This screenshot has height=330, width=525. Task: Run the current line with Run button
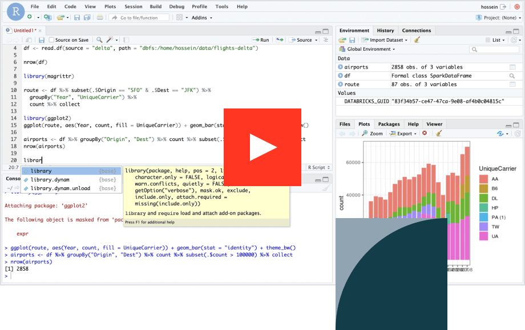click(261, 40)
